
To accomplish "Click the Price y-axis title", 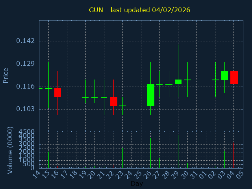I will [x=6, y=75].
